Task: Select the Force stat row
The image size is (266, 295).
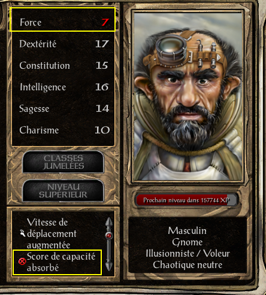Action: tap(63, 20)
